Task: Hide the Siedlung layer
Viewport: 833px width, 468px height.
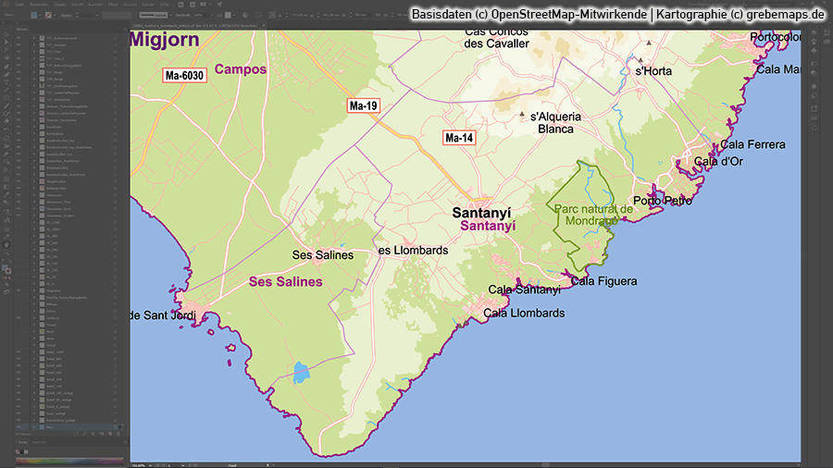Action: [19, 317]
